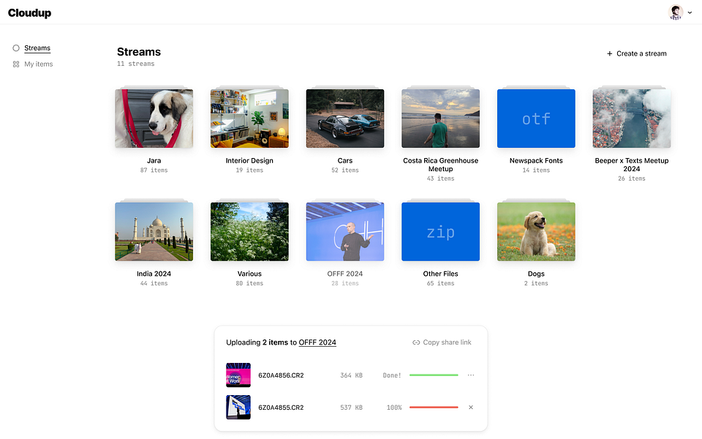The height and width of the screenshot is (439, 702).
Task: Click the 11 streams count text
Action: pos(136,64)
